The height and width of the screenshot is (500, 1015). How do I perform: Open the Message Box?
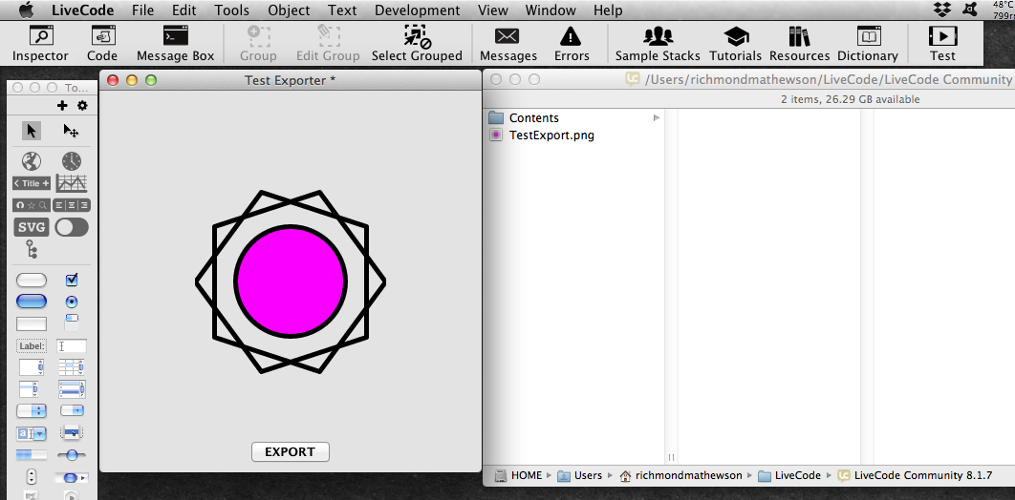[175, 43]
